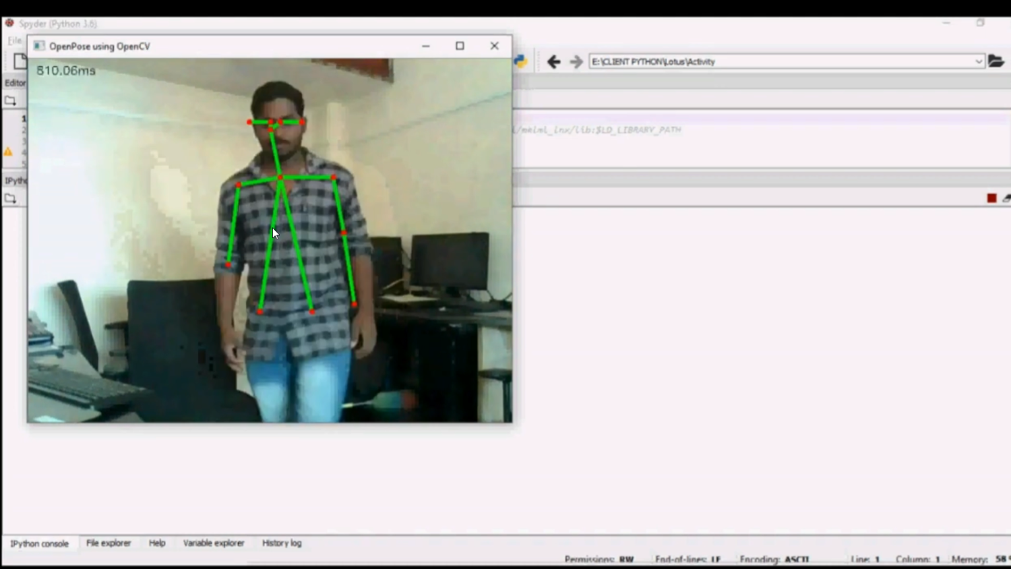
Task: Click the forward arrow in the toolbar
Action: point(576,62)
